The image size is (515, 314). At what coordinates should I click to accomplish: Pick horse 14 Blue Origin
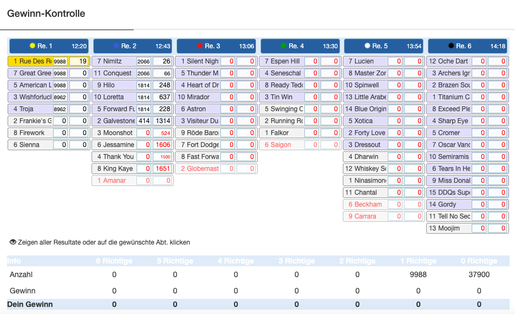pyautogui.click(x=384, y=109)
